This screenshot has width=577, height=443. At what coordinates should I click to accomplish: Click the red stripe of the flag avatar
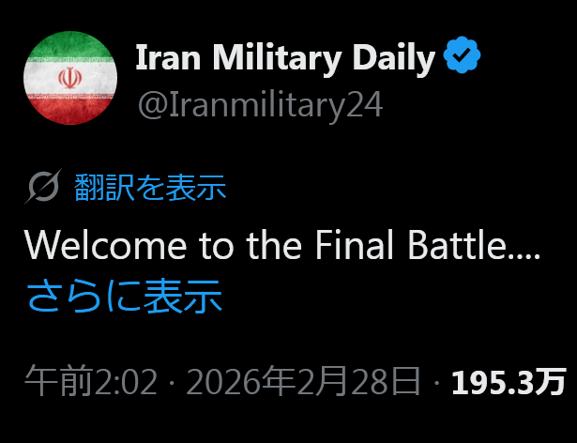tap(70, 109)
